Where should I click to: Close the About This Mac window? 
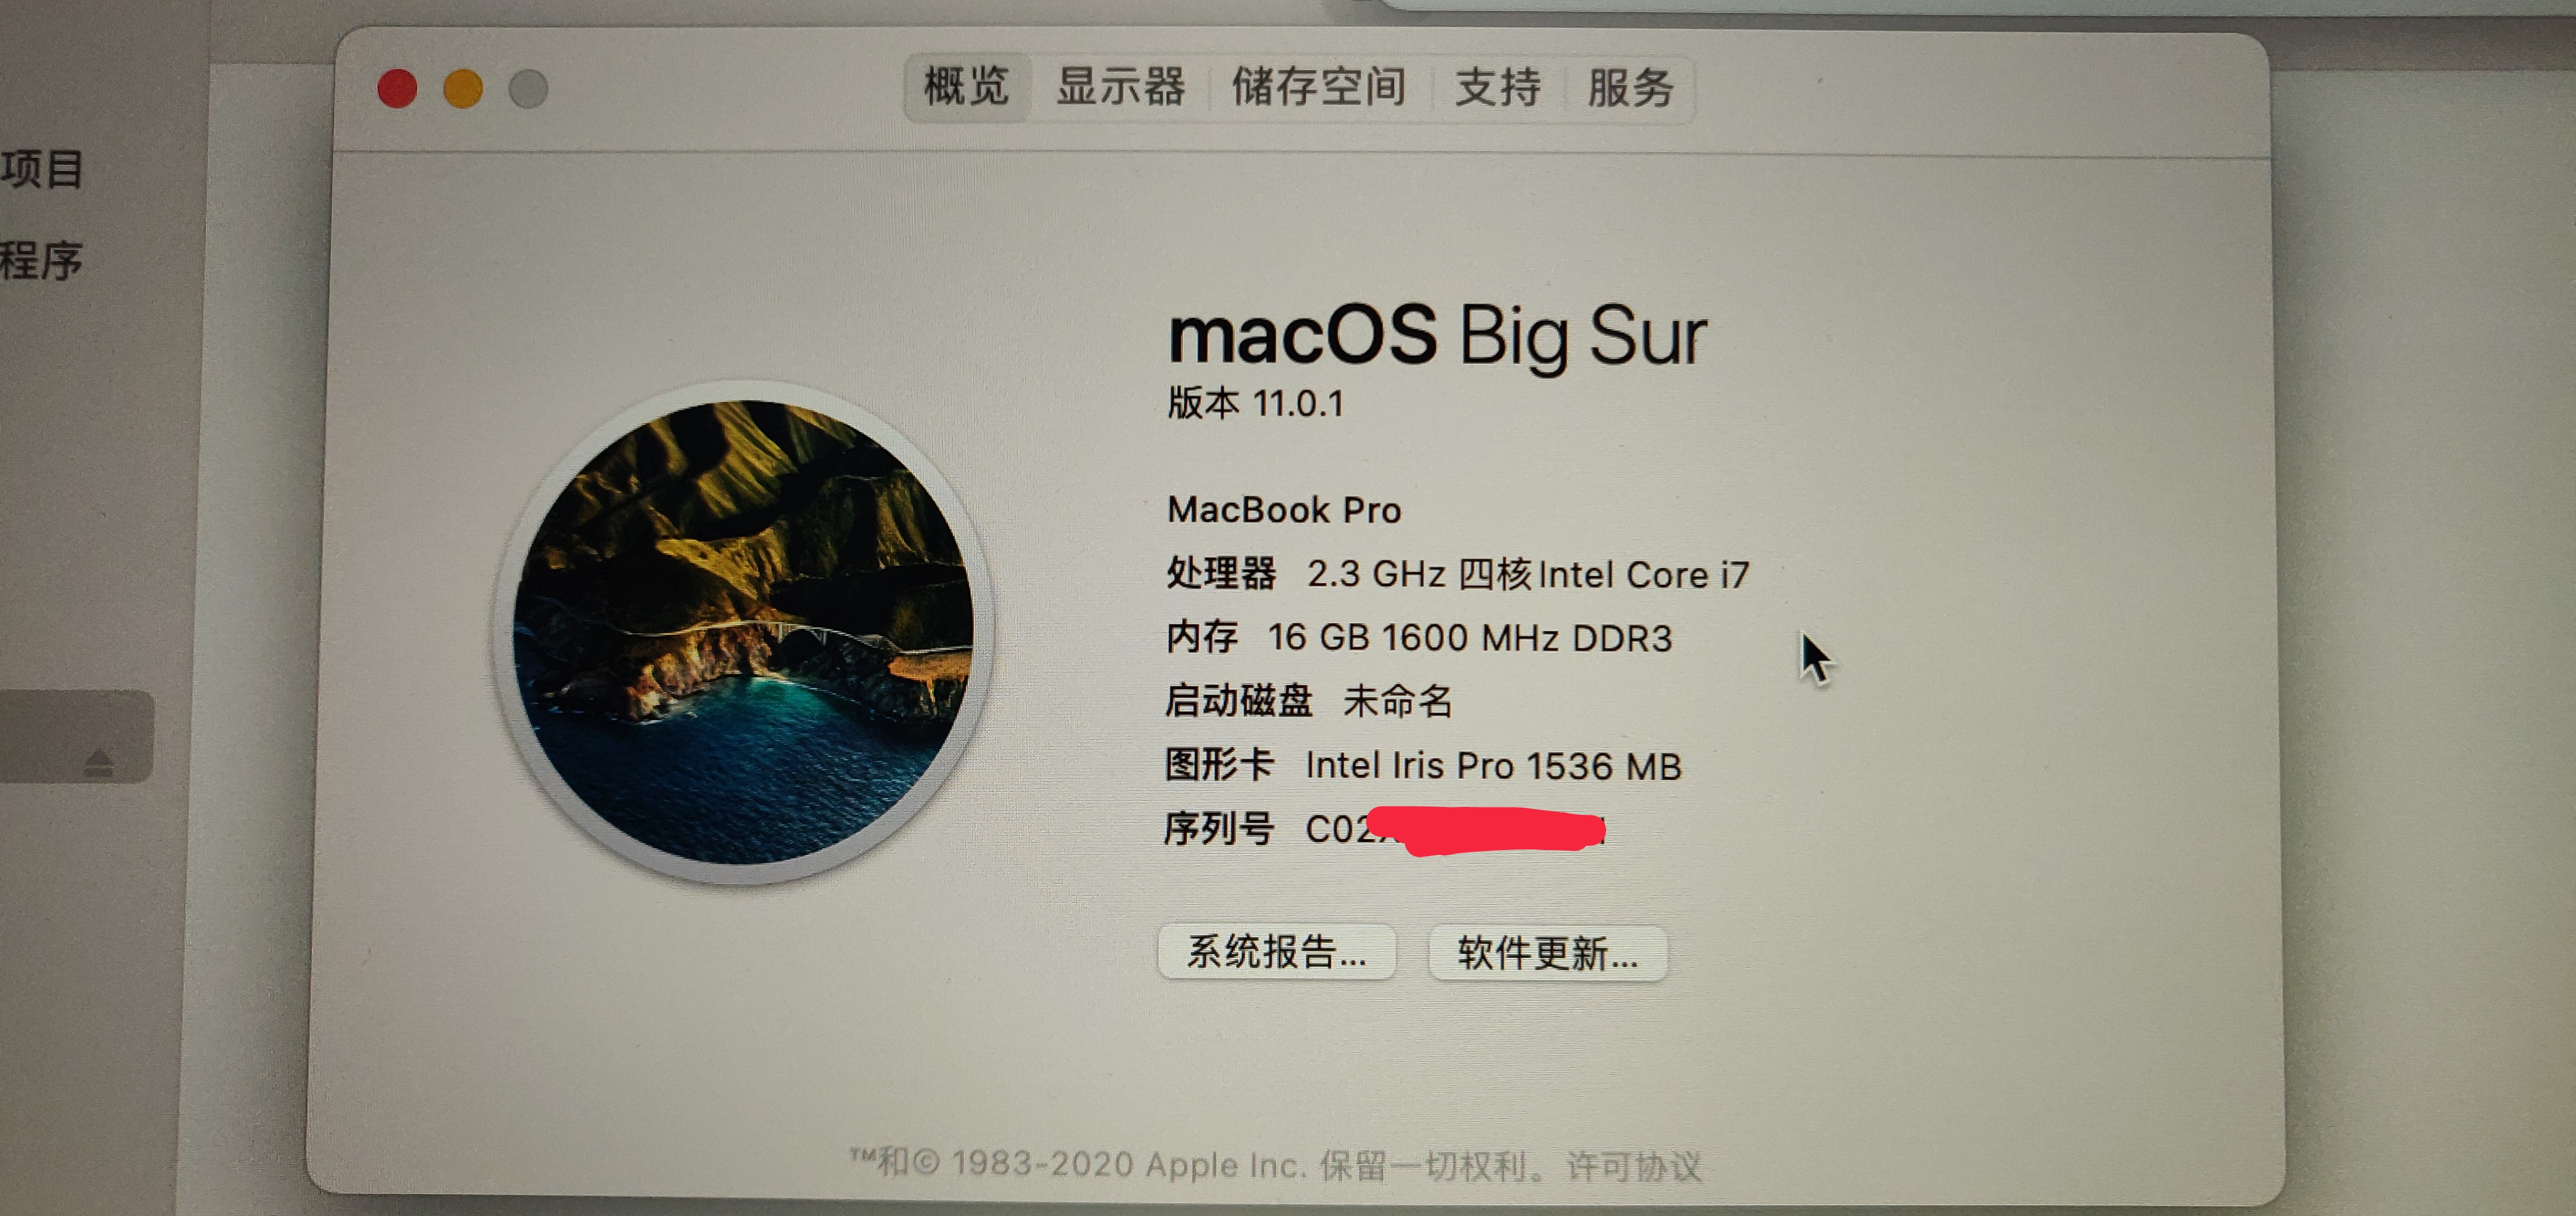(397, 88)
